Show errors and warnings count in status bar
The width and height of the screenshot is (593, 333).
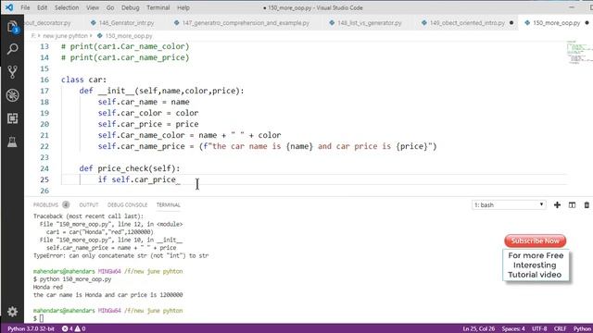74,328
